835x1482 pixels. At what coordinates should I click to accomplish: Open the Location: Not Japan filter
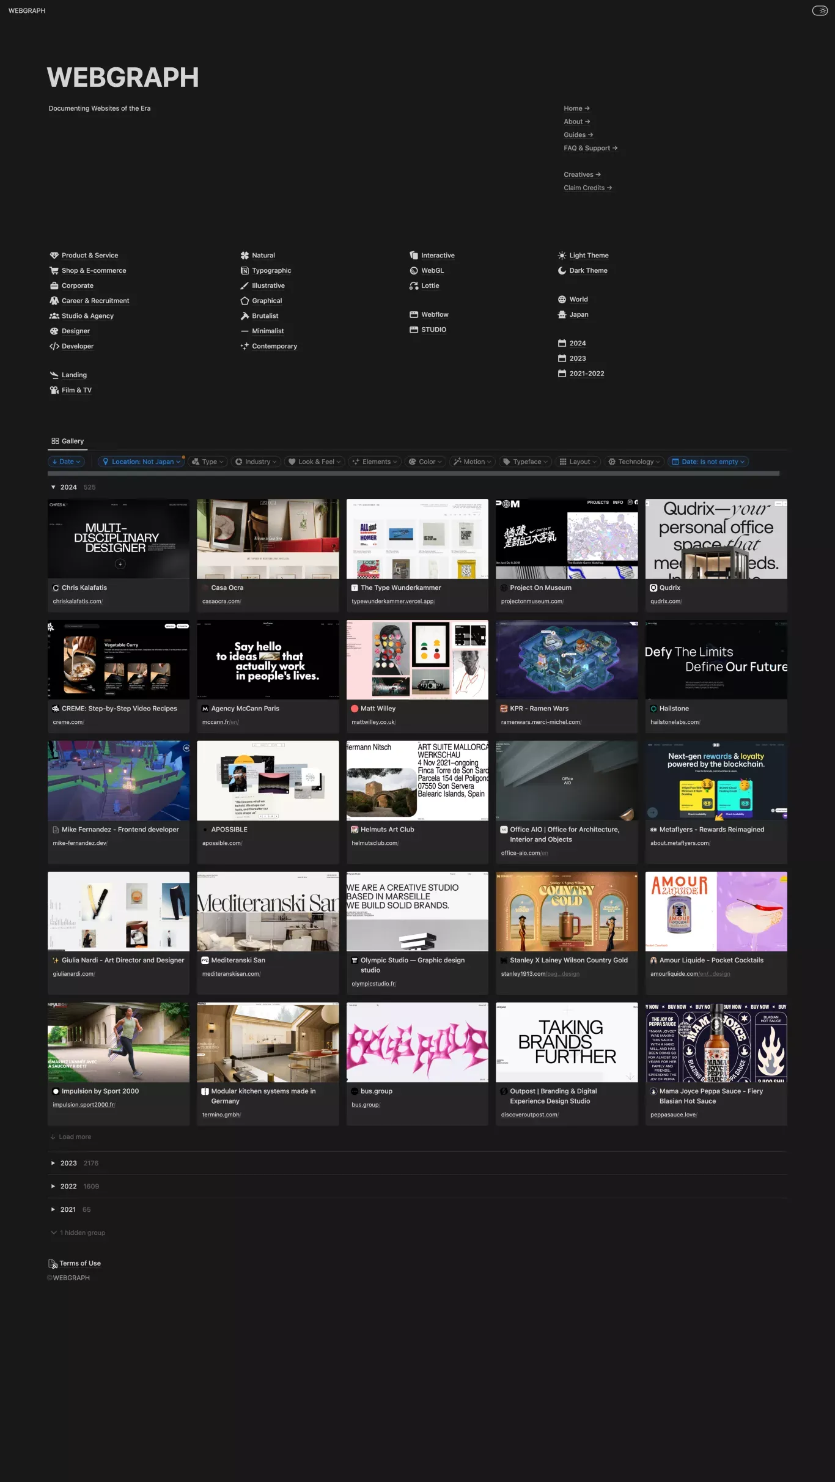pos(141,462)
